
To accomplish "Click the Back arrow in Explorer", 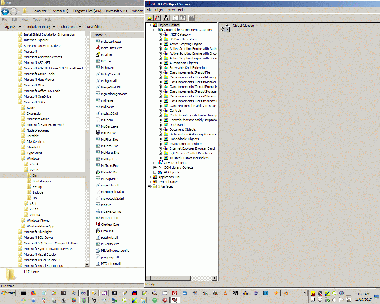I will click(x=5, y=11).
